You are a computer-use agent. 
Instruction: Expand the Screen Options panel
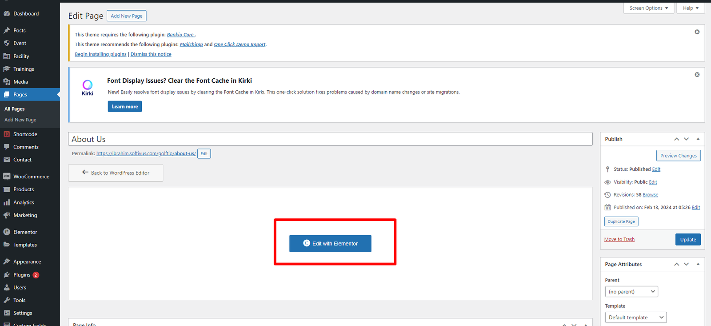click(x=648, y=8)
